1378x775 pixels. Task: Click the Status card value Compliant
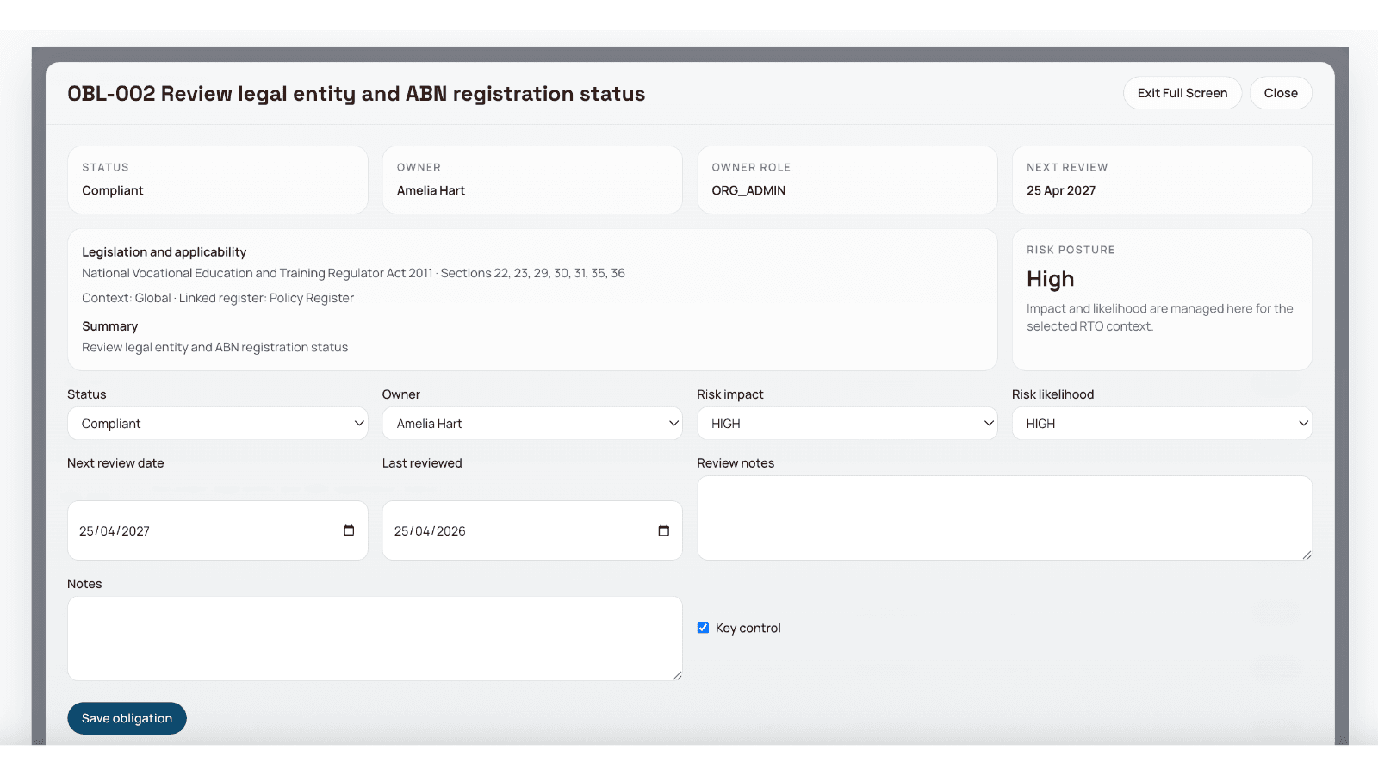click(x=113, y=190)
